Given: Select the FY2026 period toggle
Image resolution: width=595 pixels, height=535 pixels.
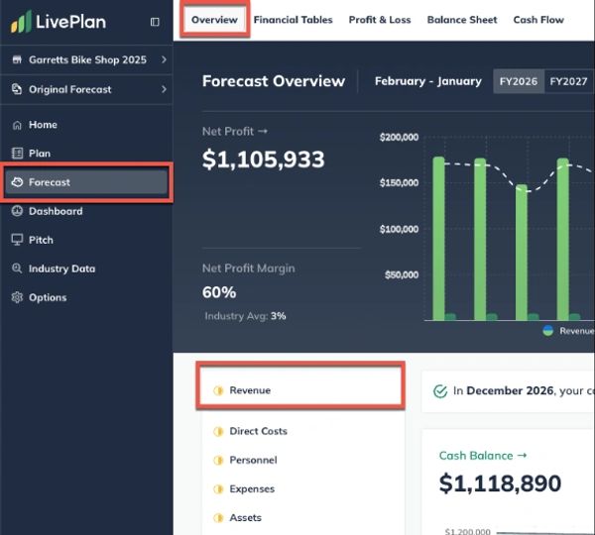Looking at the screenshot, I should [x=519, y=81].
